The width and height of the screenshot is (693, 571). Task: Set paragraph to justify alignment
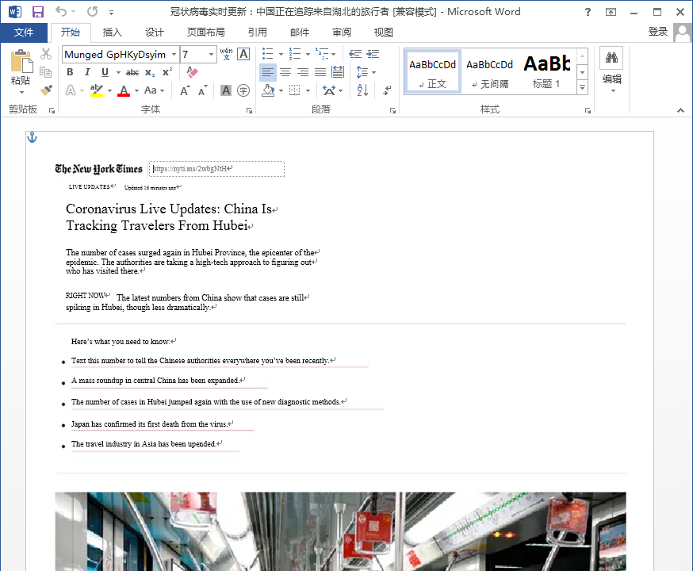(320, 72)
